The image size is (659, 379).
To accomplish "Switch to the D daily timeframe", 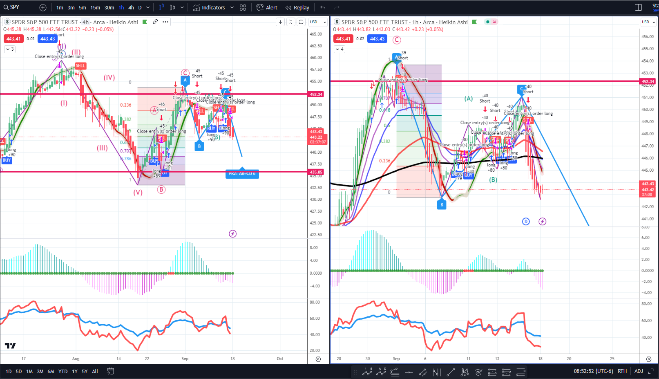I will click(140, 7).
